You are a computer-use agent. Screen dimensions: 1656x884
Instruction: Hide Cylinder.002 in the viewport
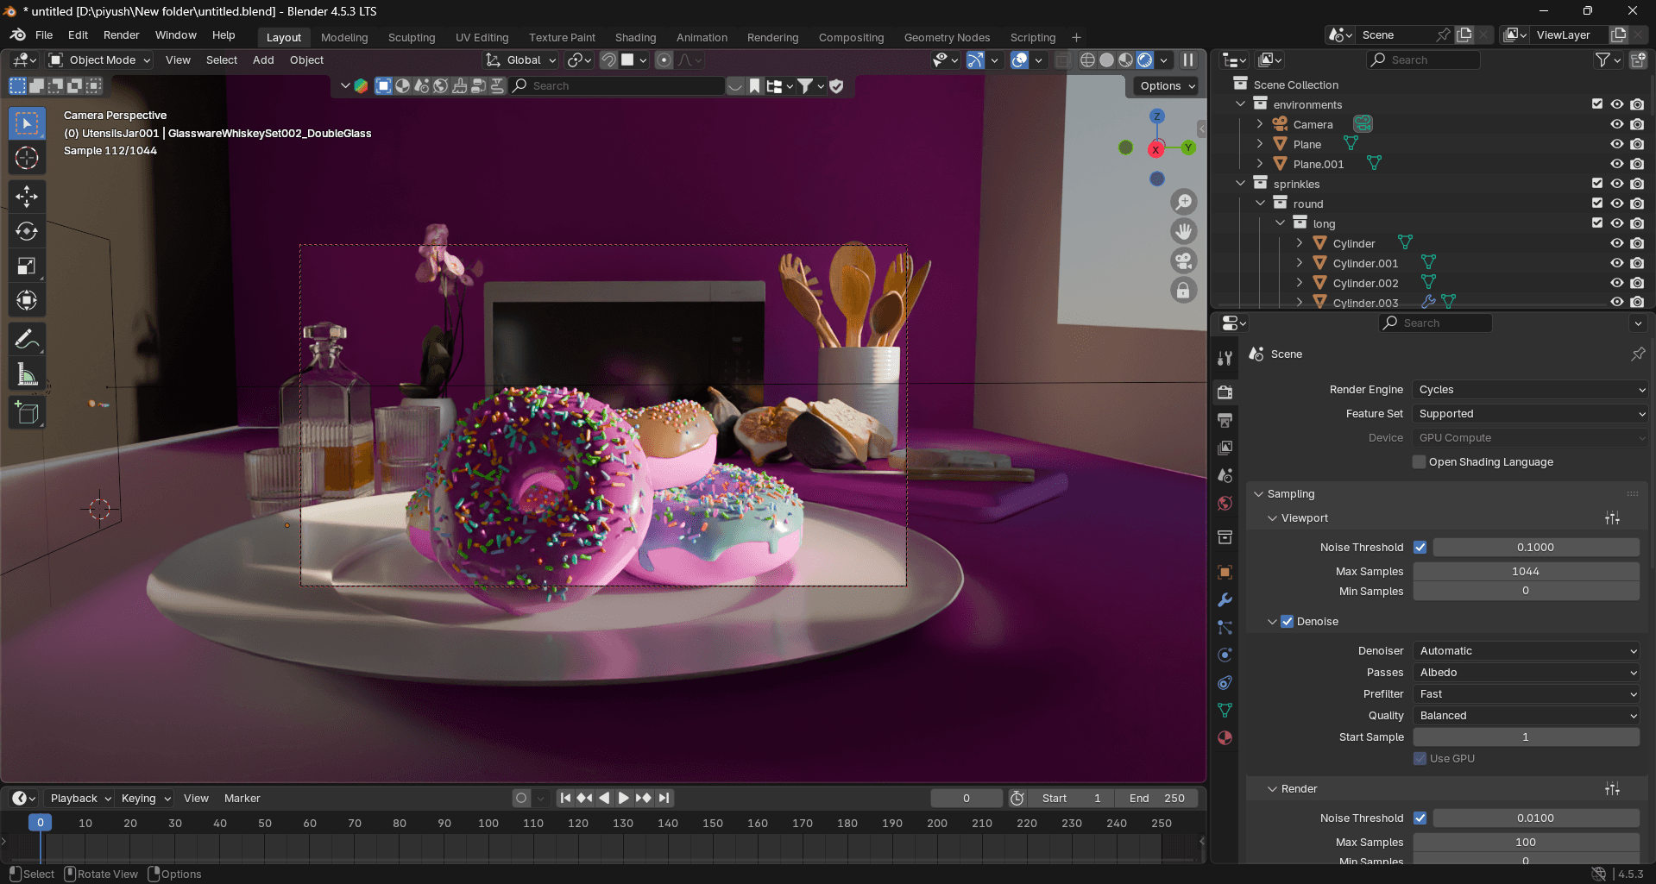[1617, 283]
